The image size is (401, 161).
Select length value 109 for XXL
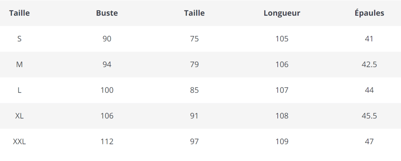pos(282,142)
